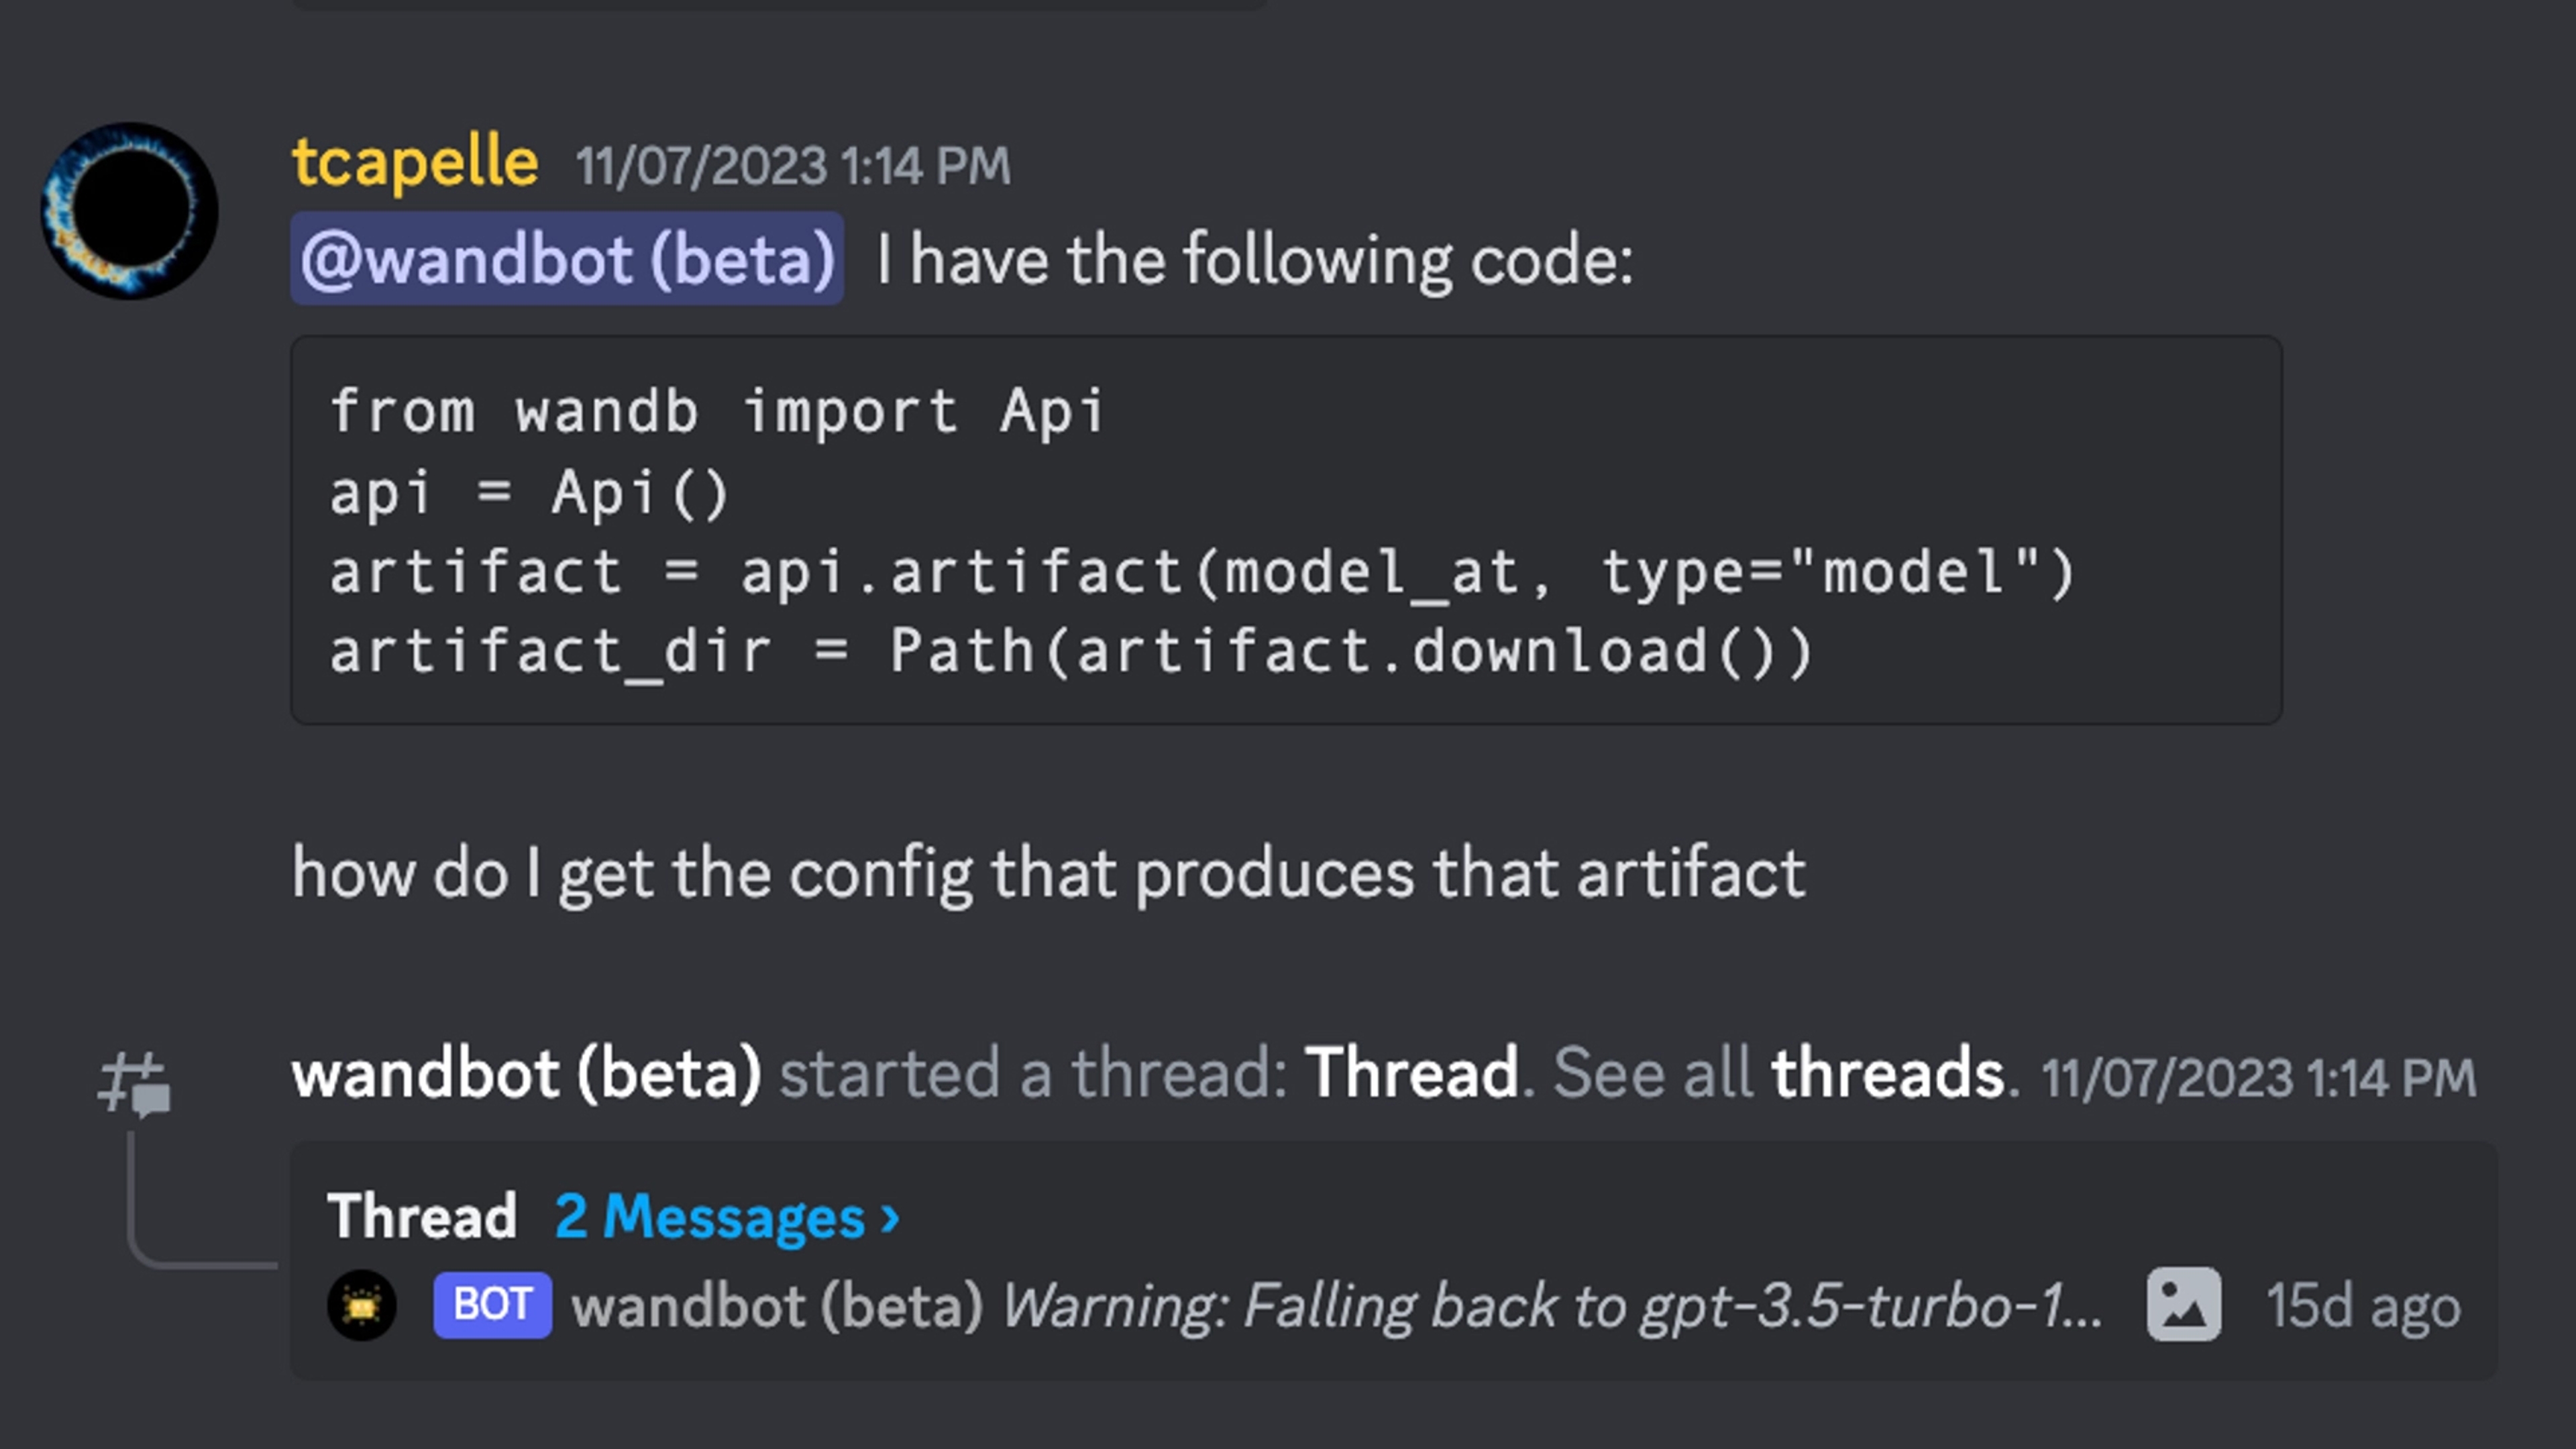Click wandbot (beta) name in thread preview
Viewport: 2576px width, 1449px height.
point(777,1306)
